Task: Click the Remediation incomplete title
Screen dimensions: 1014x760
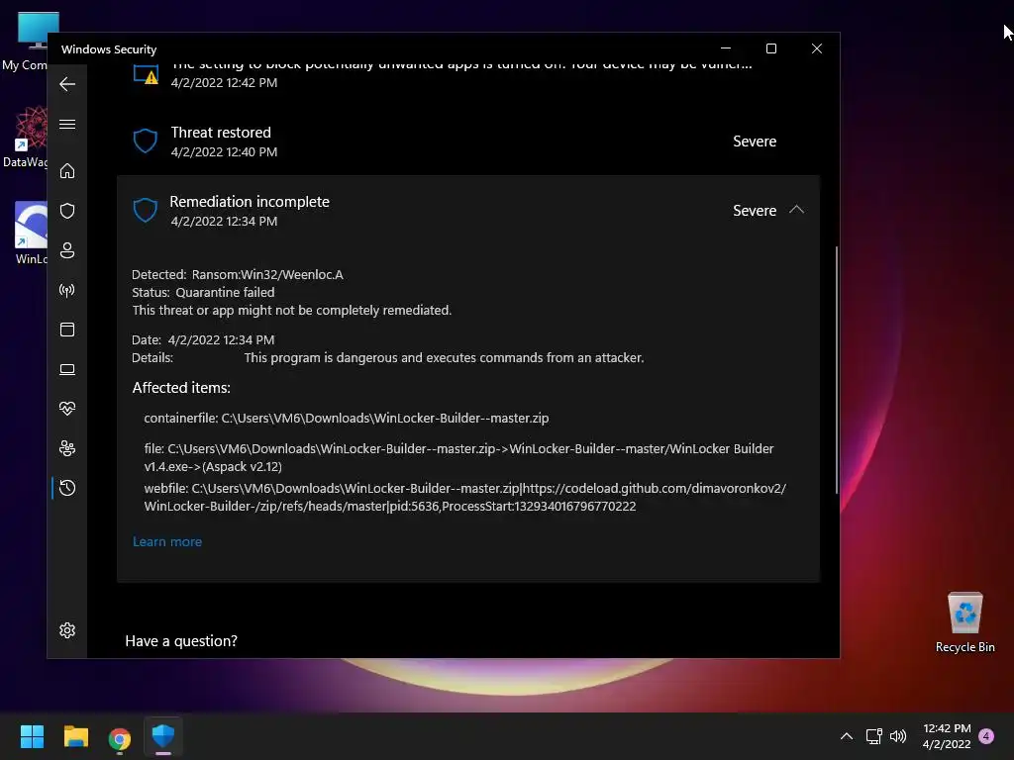Action: coord(250,202)
